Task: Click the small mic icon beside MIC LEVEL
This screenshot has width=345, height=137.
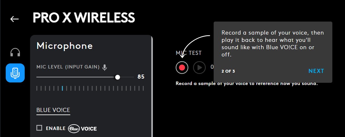Action: tap(105, 67)
